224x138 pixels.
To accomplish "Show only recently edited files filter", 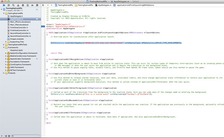I will (6, 136).
